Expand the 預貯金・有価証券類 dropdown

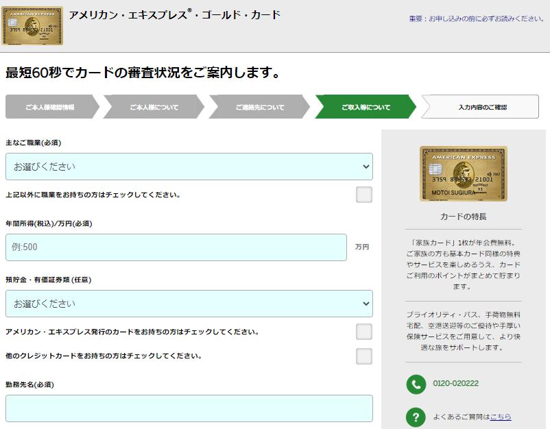189,304
